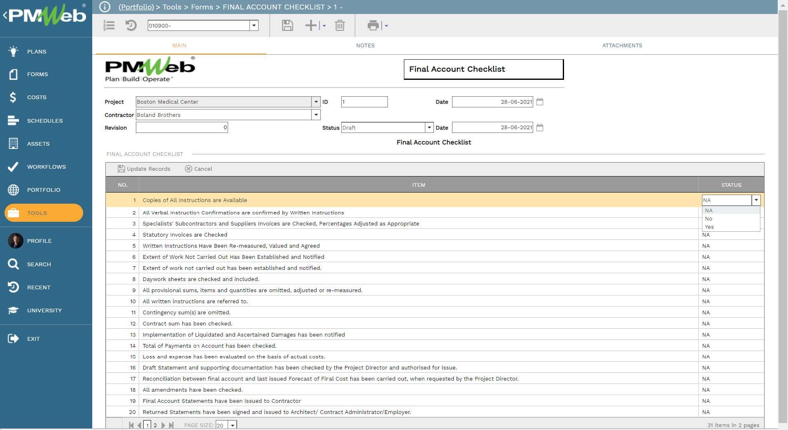The height and width of the screenshot is (430, 788).
Task: Expand the page size dropdown
Action: [x=233, y=425]
